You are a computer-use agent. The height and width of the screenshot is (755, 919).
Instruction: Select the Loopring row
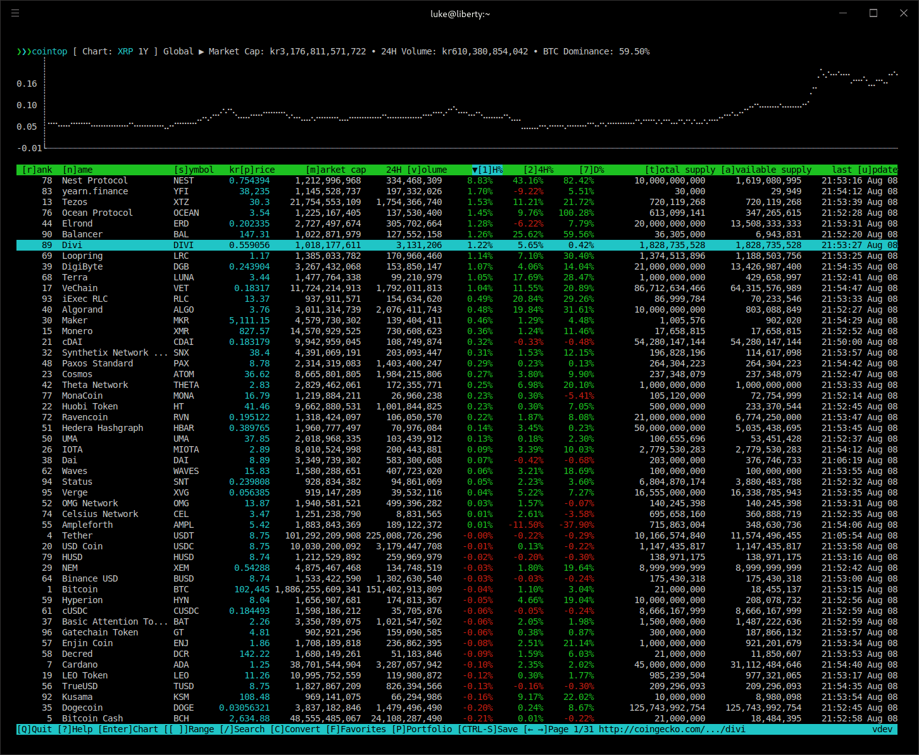click(457, 256)
